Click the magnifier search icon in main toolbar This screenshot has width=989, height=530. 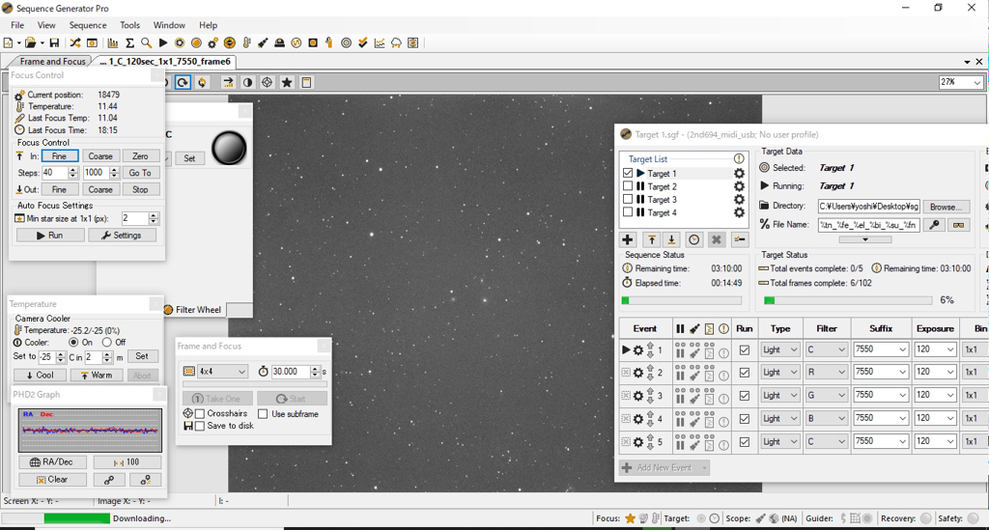(x=147, y=42)
